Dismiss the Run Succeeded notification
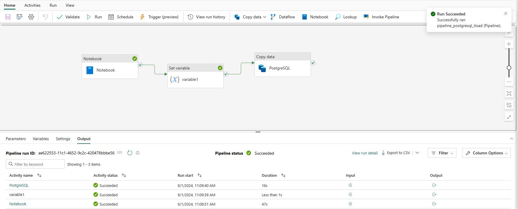The height and width of the screenshot is (209, 518). click(x=506, y=13)
